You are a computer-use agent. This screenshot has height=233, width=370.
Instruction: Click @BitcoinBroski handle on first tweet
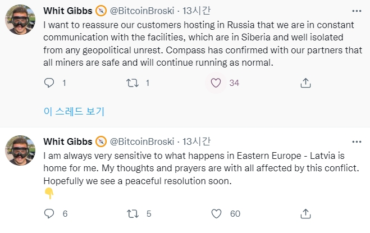(142, 11)
